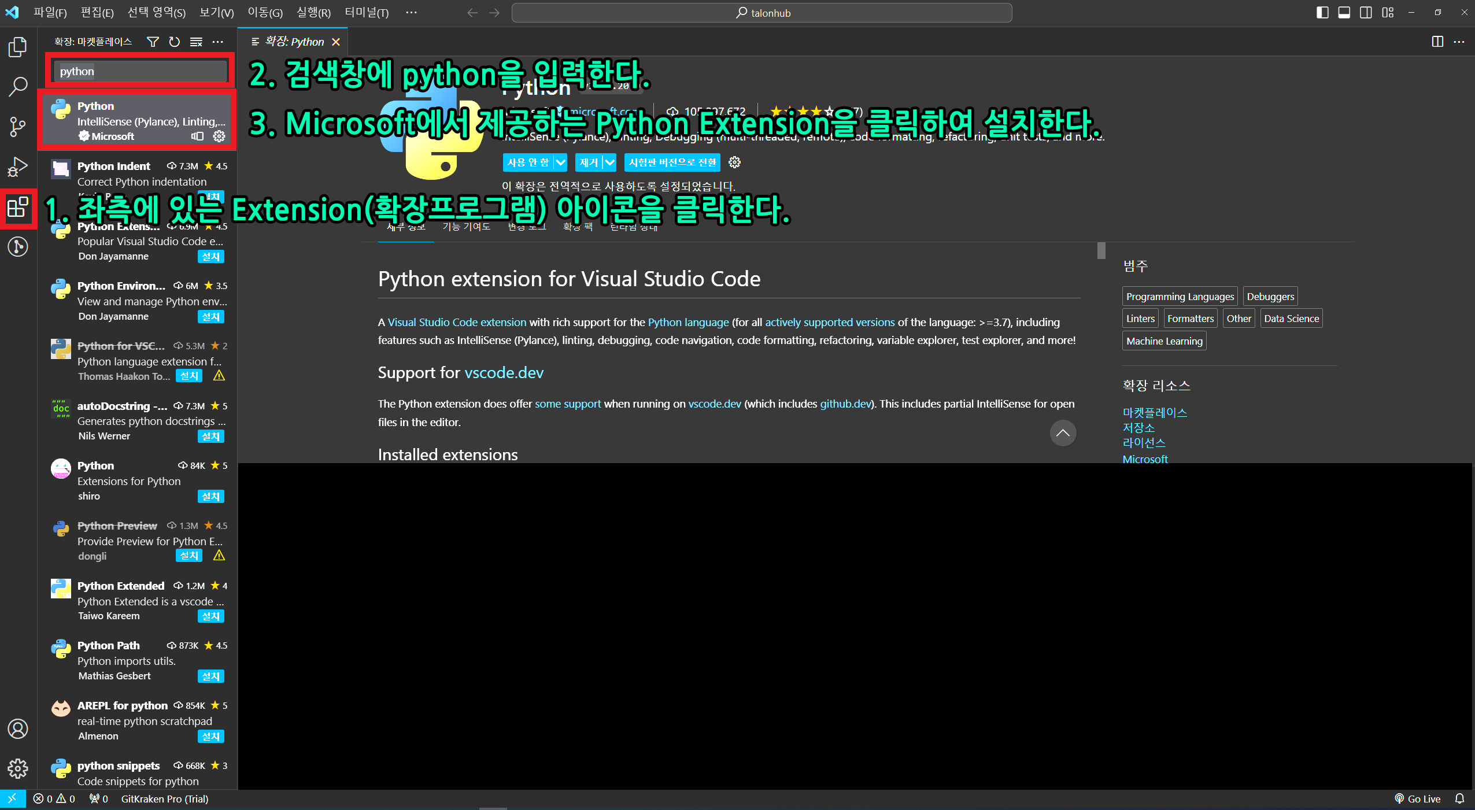
Task: Click Go Live in status bar
Action: 1417,798
